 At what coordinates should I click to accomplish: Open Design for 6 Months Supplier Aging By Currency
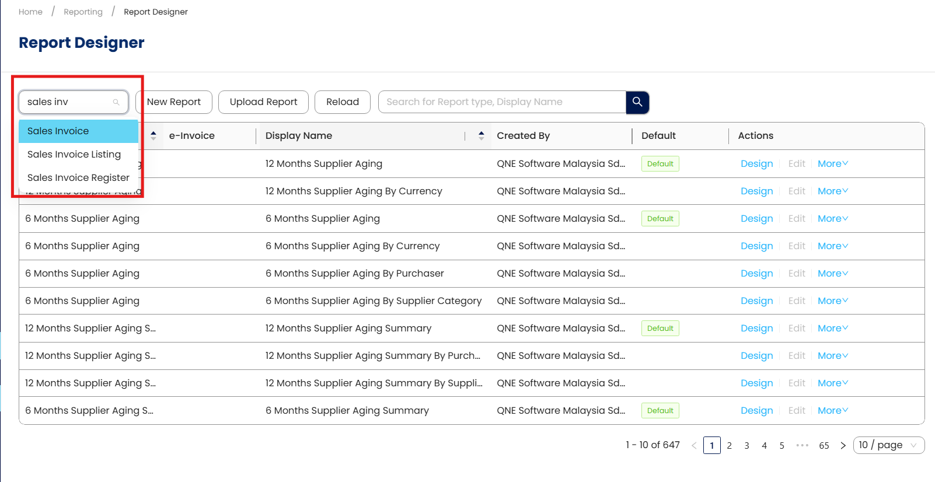pyautogui.click(x=756, y=246)
